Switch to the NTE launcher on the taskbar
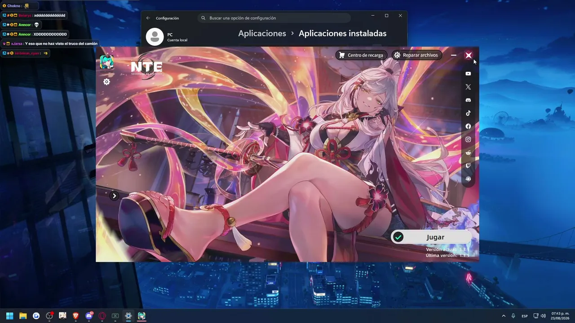Viewport: 575px width, 323px height. (x=142, y=316)
